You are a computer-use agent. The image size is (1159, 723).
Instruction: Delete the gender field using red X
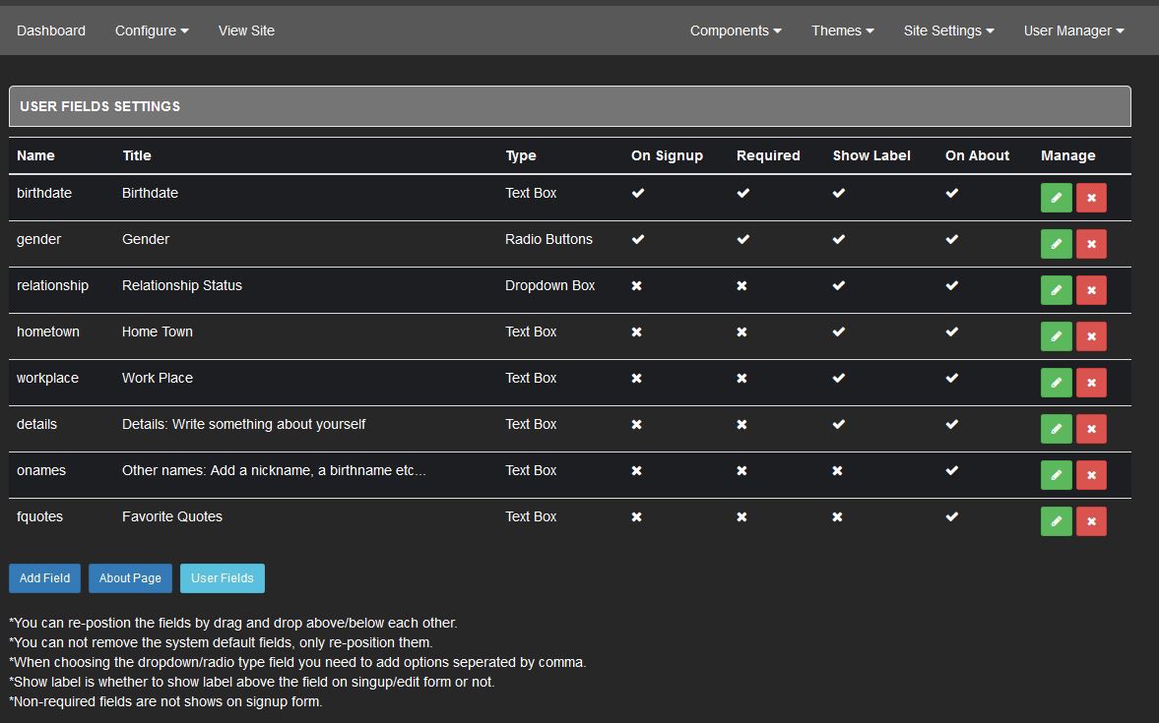coord(1091,244)
